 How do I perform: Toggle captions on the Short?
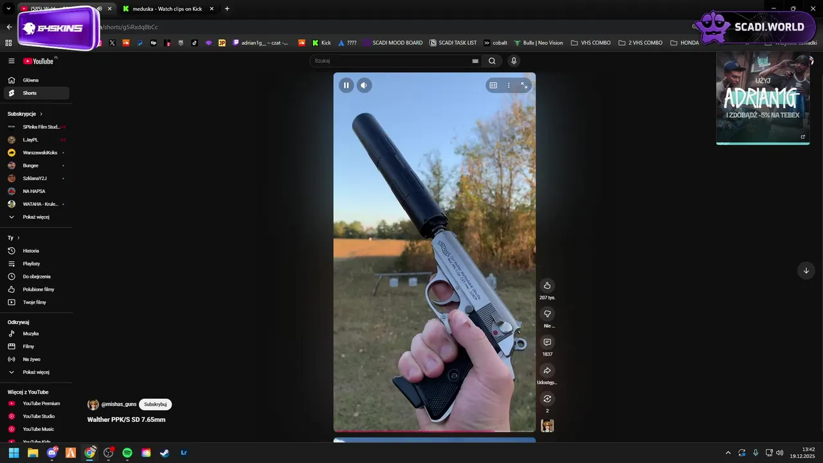pos(493,86)
